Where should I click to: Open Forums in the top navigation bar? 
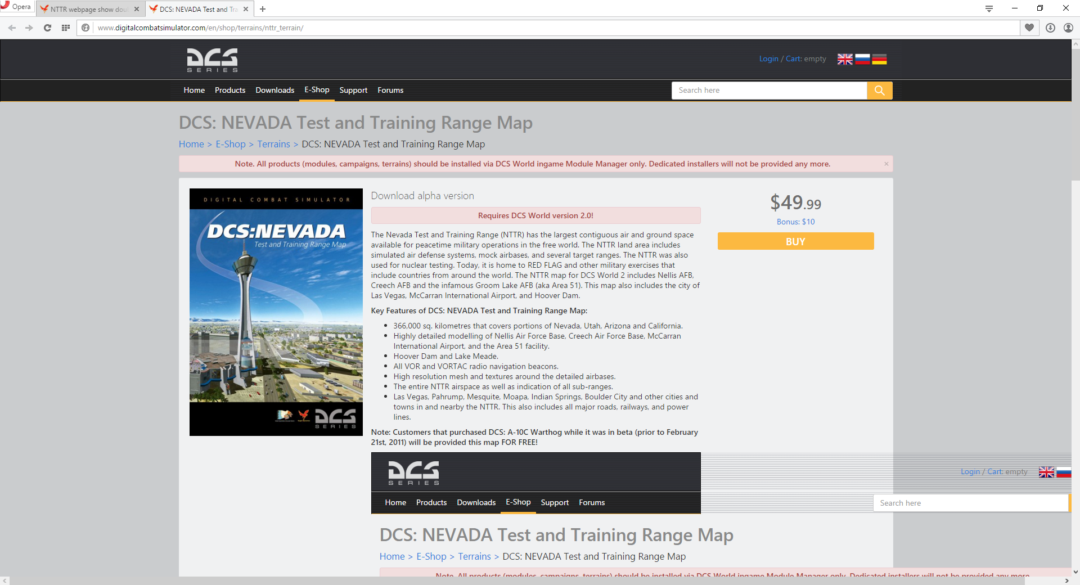tap(390, 90)
